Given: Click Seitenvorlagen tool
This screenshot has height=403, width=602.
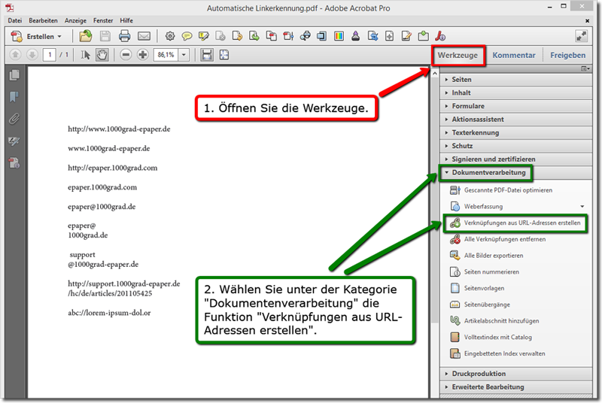Looking at the screenshot, I should (x=476, y=289).
